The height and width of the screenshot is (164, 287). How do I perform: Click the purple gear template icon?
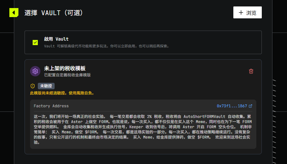pos(35,71)
